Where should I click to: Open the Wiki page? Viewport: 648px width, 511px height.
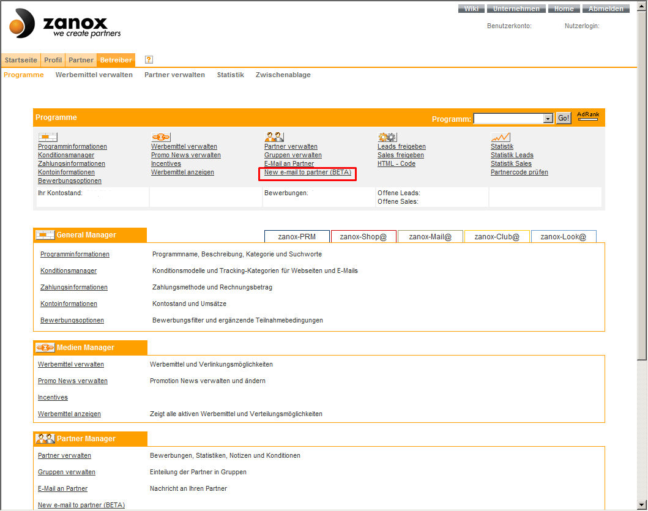(471, 9)
